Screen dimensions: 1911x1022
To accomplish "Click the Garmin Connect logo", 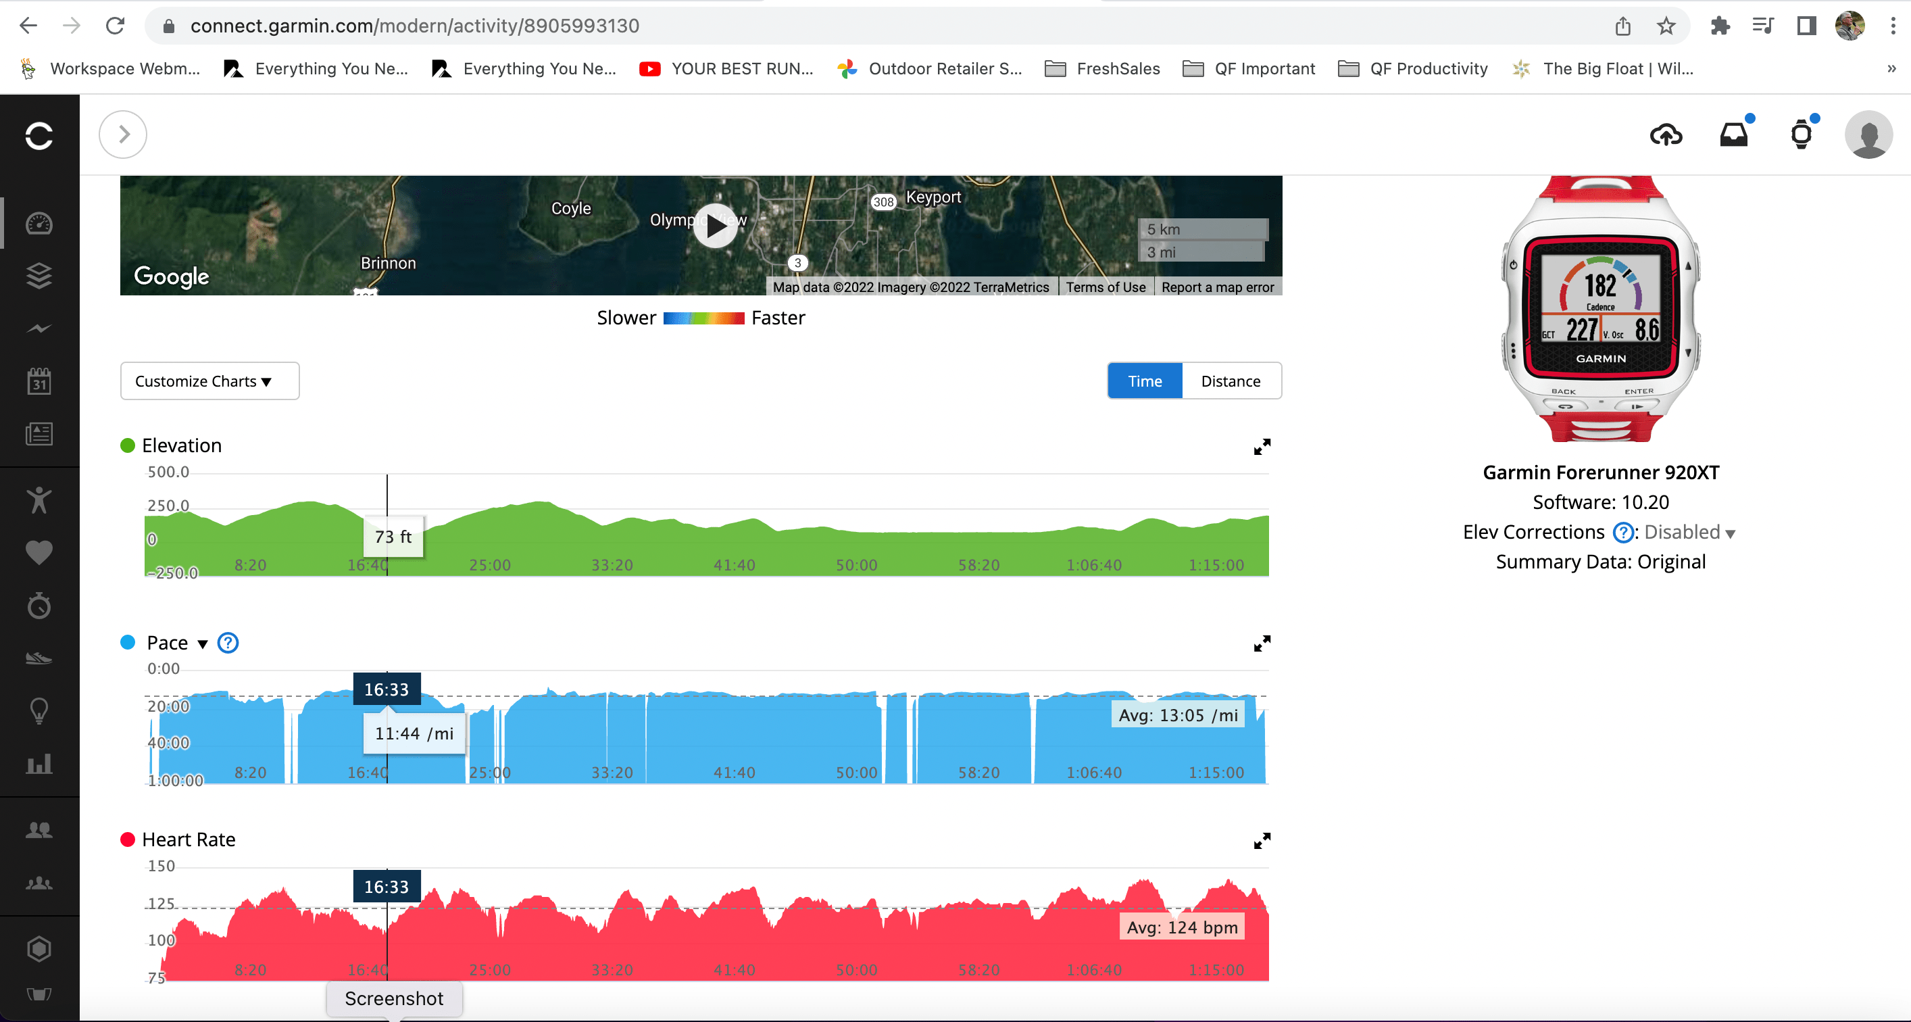I will [x=39, y=136].
